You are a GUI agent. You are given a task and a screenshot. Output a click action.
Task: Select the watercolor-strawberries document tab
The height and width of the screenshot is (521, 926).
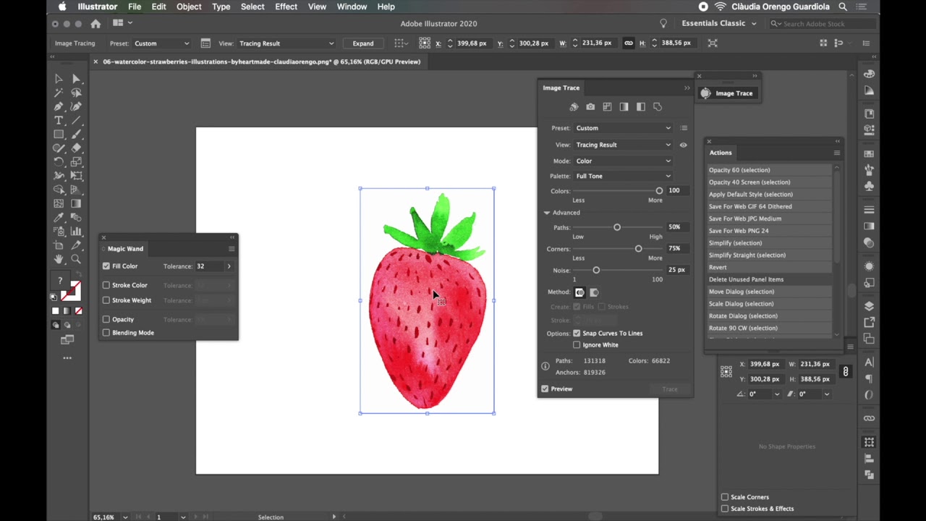261,62
